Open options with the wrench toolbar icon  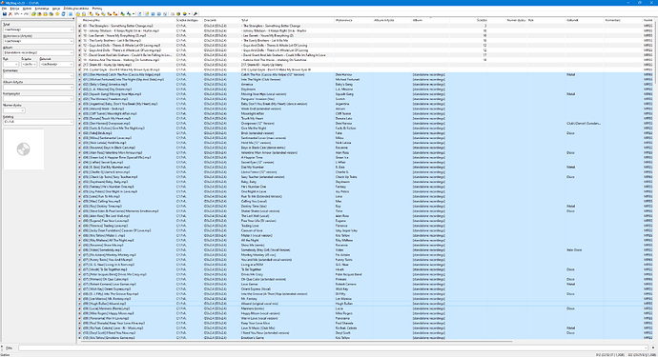[x=195, y=14]
